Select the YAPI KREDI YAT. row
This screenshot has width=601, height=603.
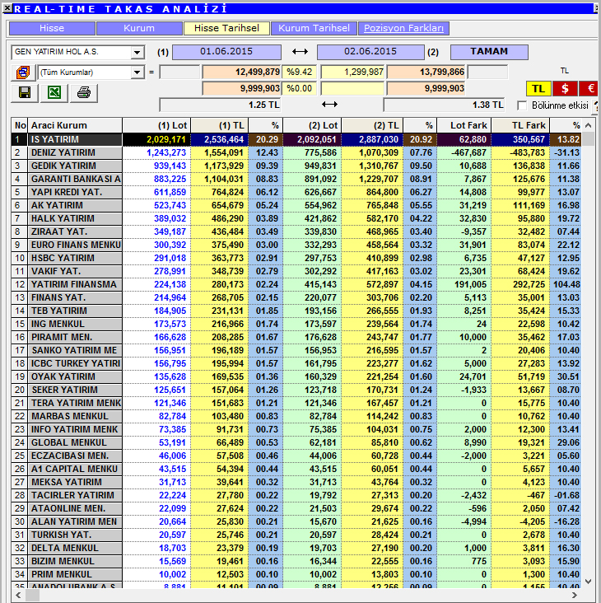click(x=296, y=192)
